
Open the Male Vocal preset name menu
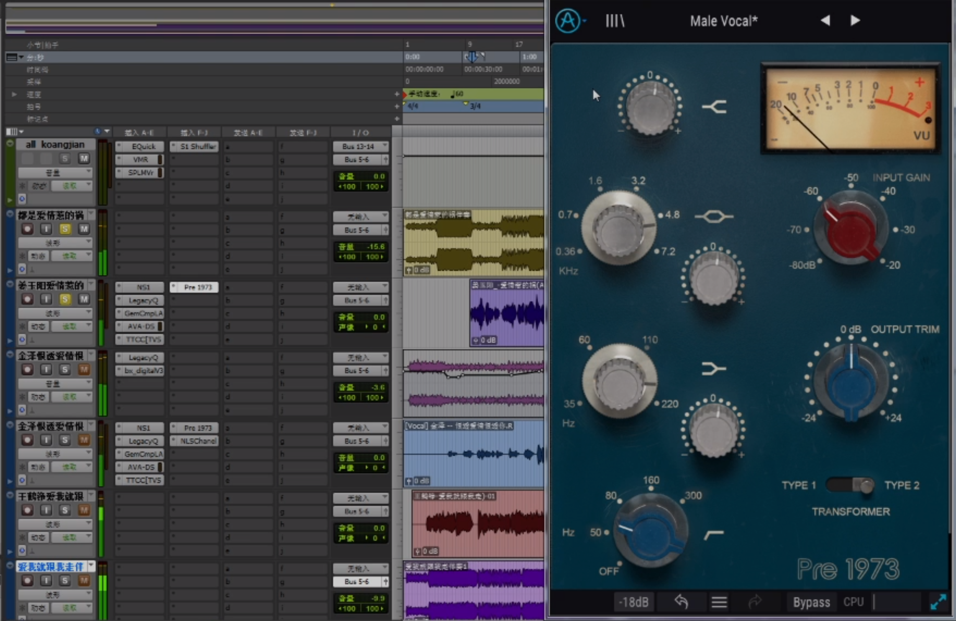(x=723, y=21)
